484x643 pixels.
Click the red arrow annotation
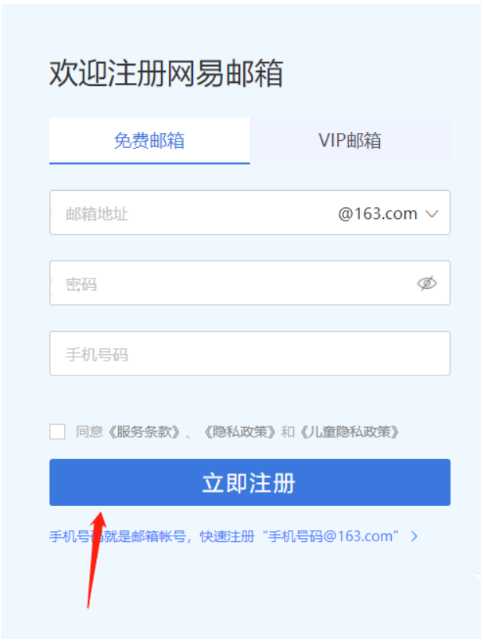96,559
